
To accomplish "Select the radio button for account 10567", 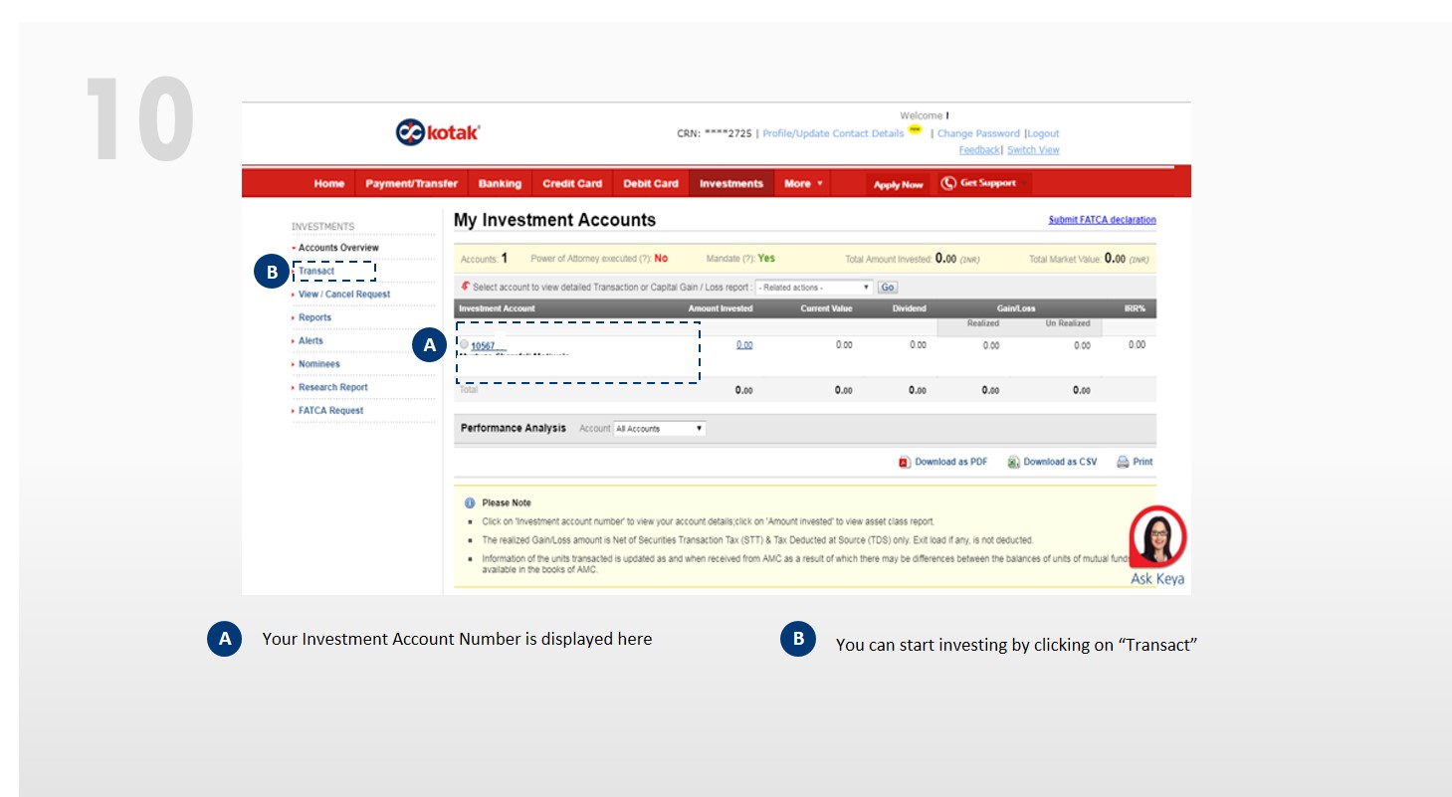I will click(464, 344).
